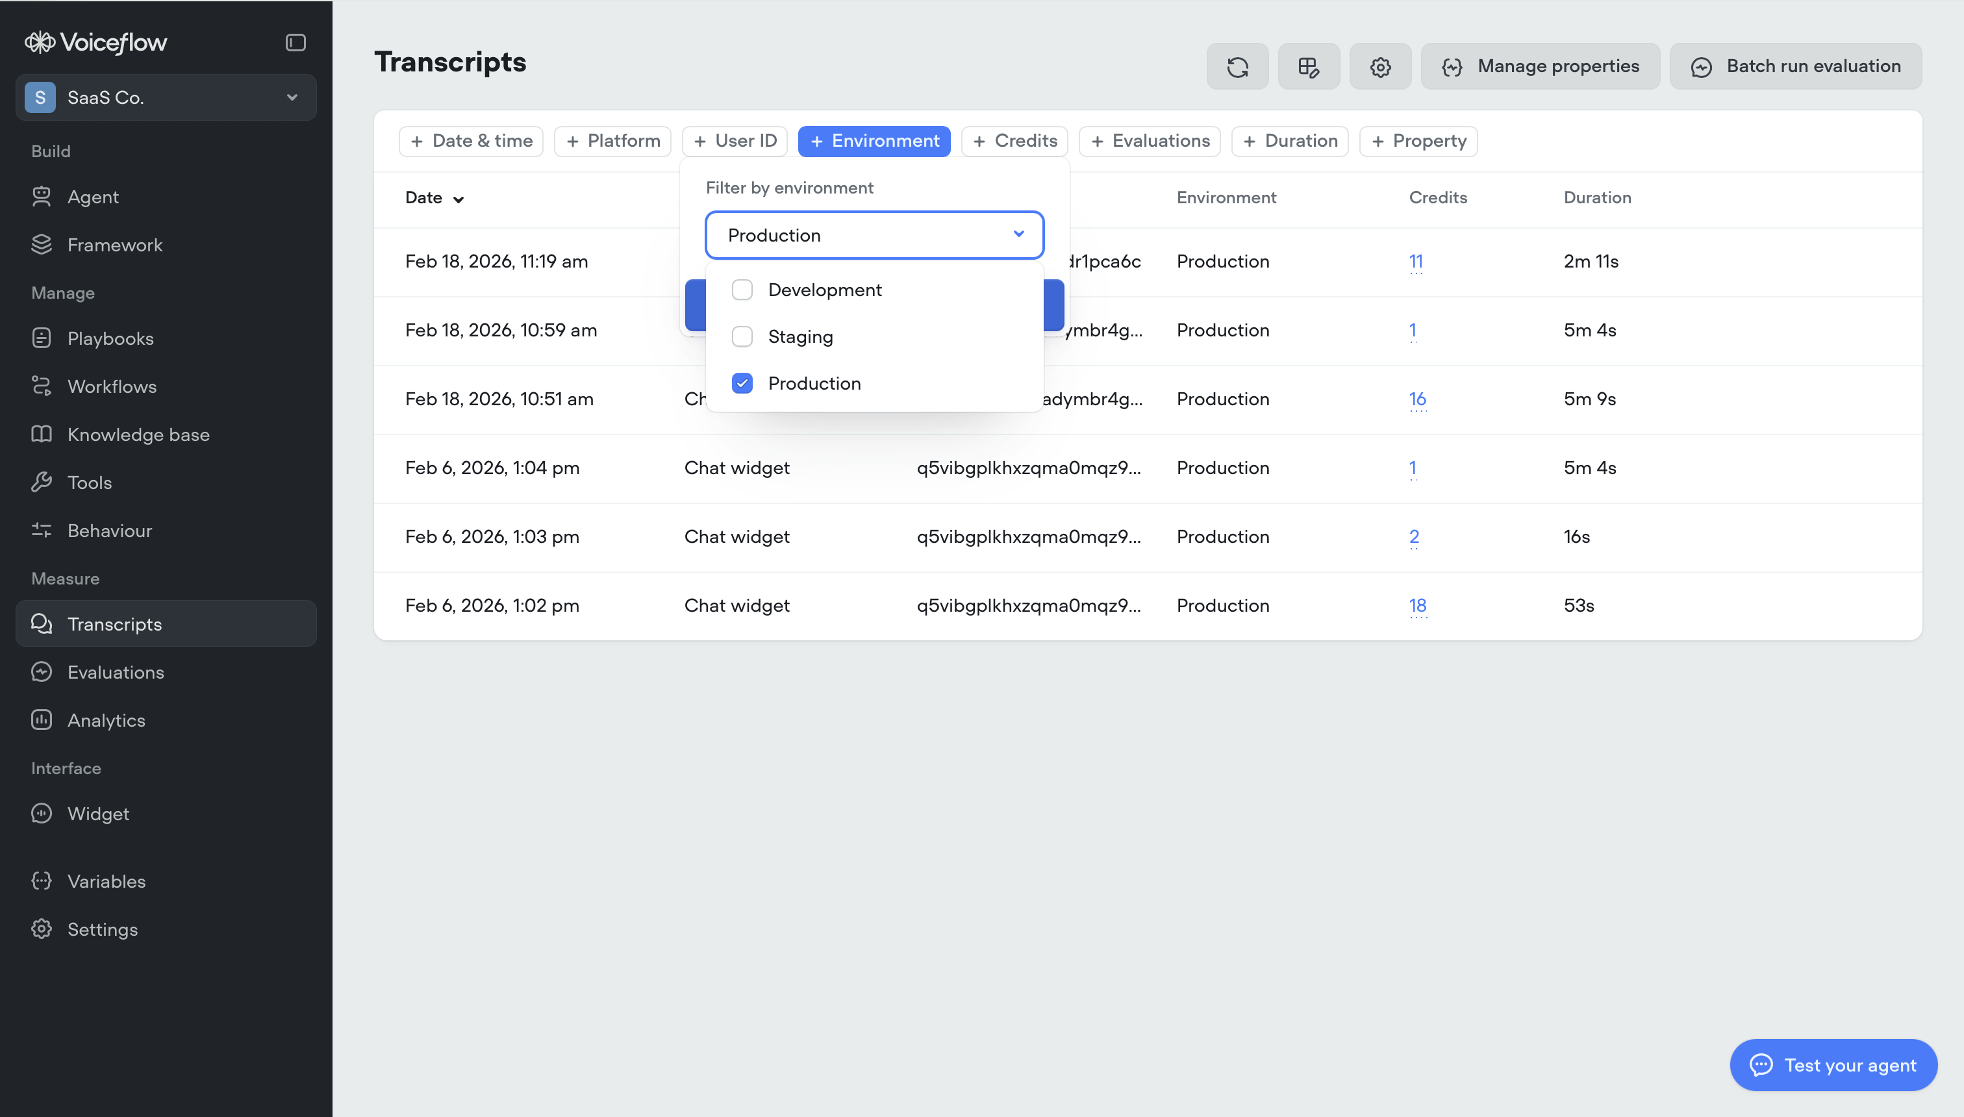Select the Evaluations sidebar item
This screenshot has width=1964, height=1117.
pos(115,671)
